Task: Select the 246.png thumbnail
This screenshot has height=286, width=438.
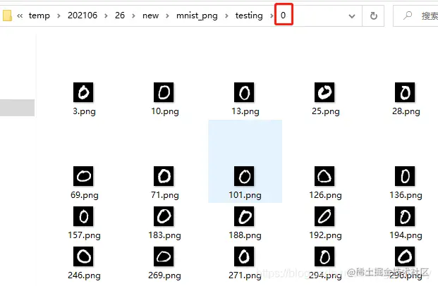Action: click(x=83, y=256)
